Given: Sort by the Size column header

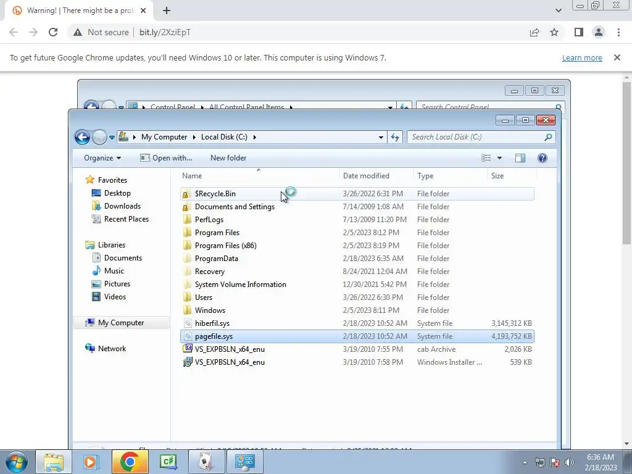Looking at the screenshot, I should [x=512, y=176].
